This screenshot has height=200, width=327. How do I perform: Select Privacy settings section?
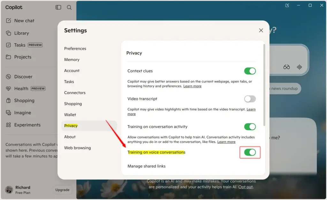(89, 126)
